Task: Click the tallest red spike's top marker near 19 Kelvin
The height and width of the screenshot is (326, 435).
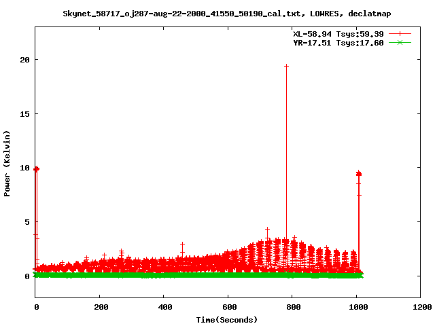Action: [286, 66]
